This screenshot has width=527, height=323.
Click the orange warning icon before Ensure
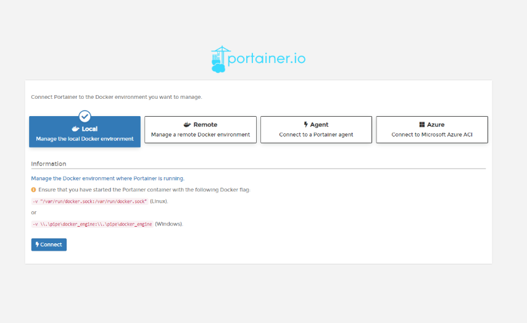pos(33,190)
